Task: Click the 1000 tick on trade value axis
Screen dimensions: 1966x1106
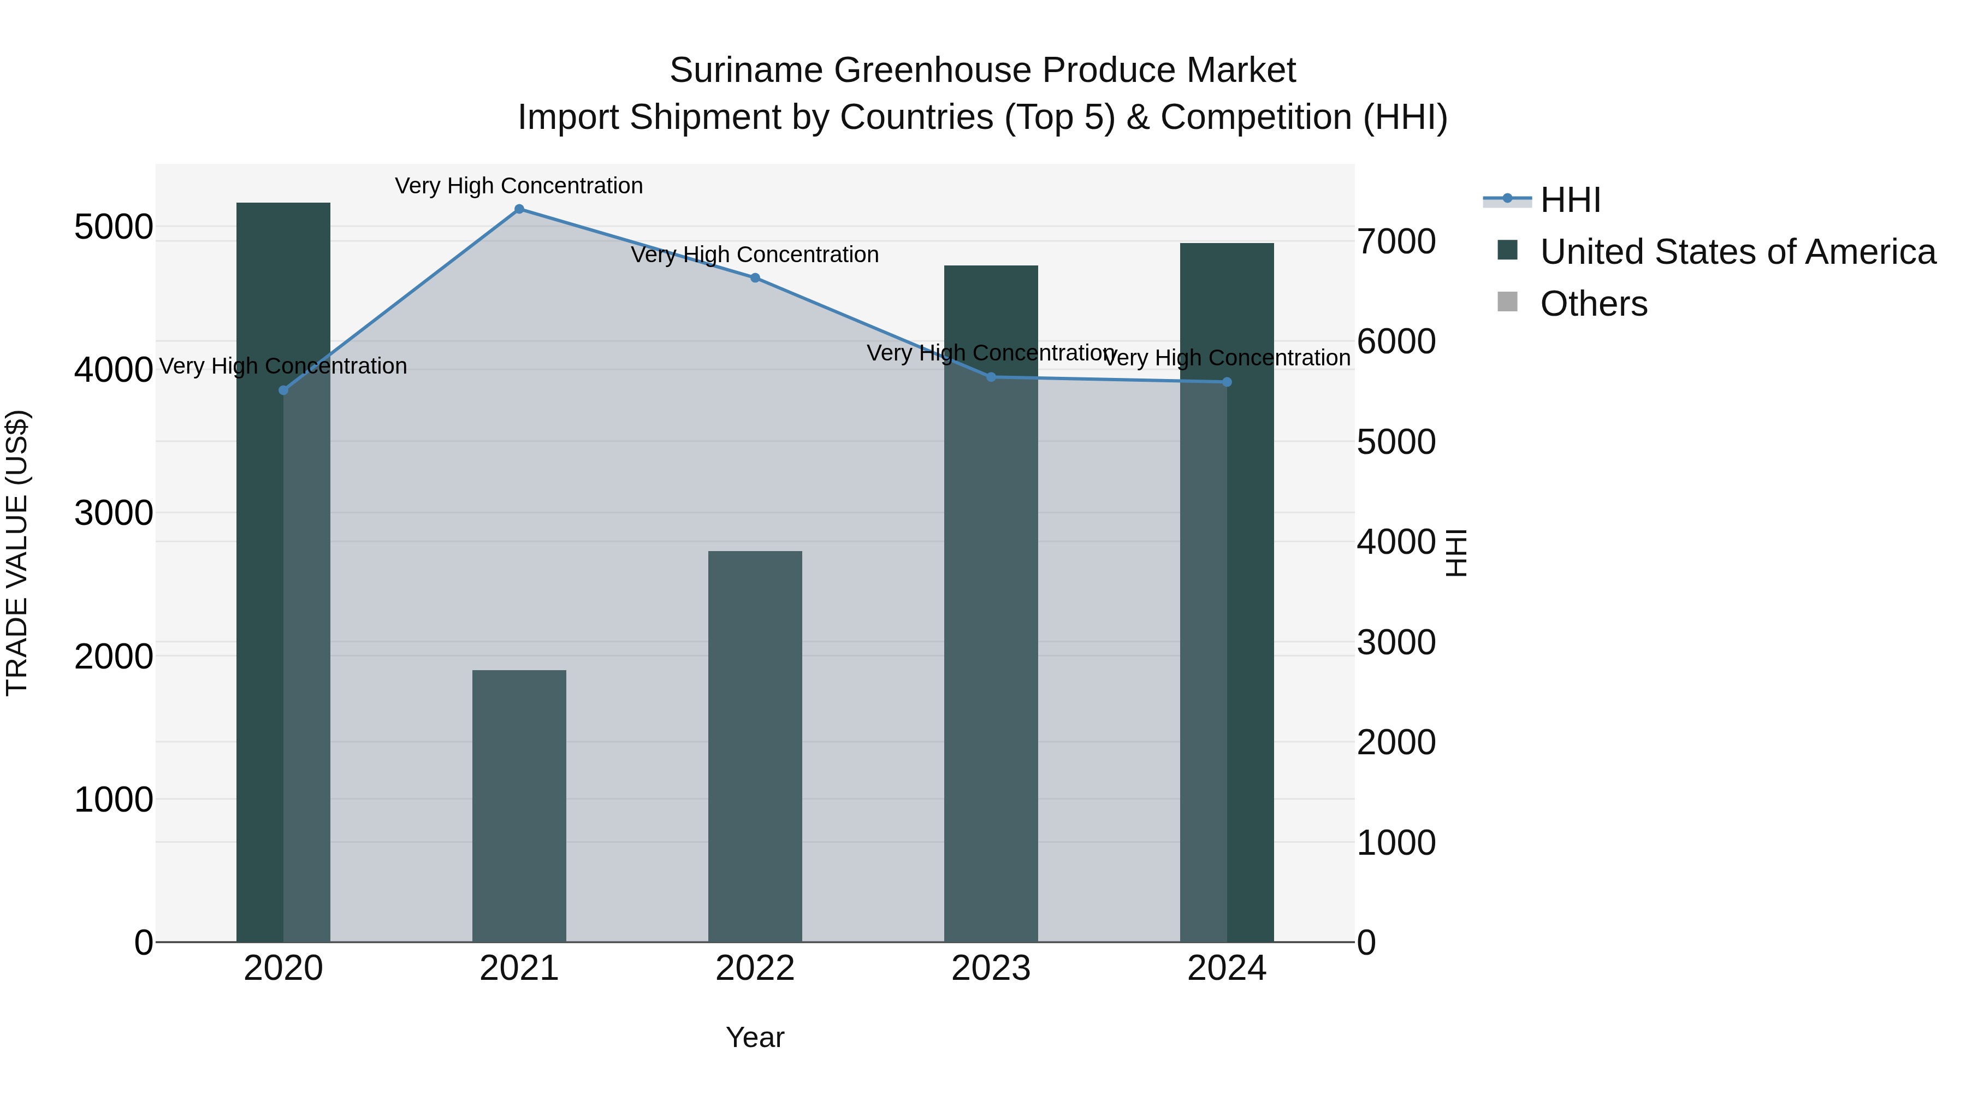Action: click(114, 800)
